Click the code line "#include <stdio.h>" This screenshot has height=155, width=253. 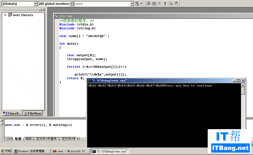[x=77, y=24]
